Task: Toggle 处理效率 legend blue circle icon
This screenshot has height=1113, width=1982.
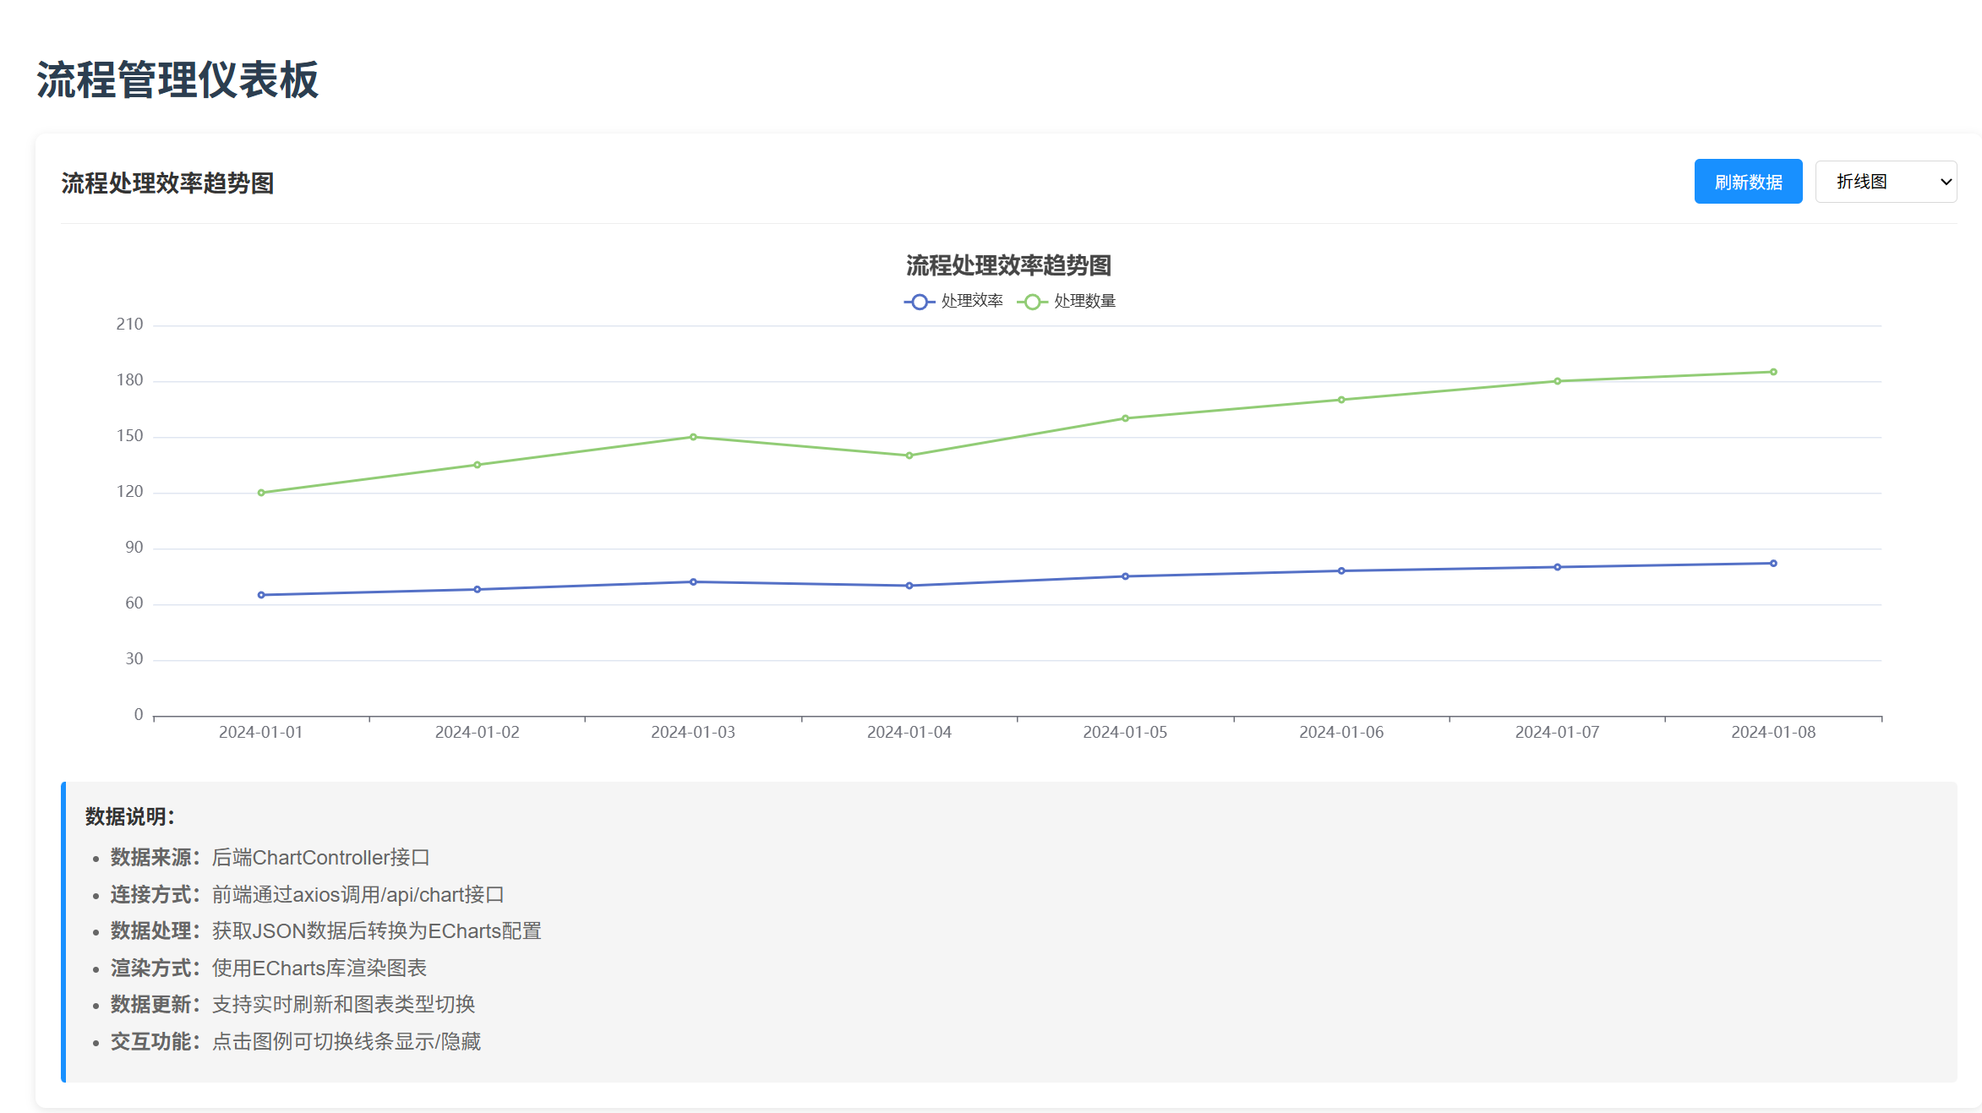Action: click(919, 302)
